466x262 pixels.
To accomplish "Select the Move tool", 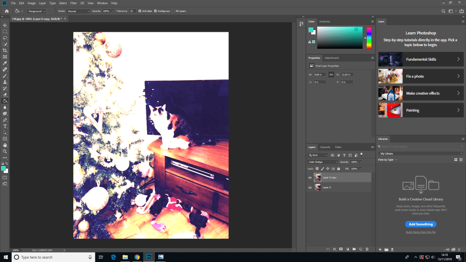I will (x=5, y=25).
